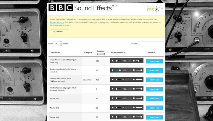Play the 49-second 'Mama' doll sound
The image size is (213, 121).
click(x=113, y=98)
